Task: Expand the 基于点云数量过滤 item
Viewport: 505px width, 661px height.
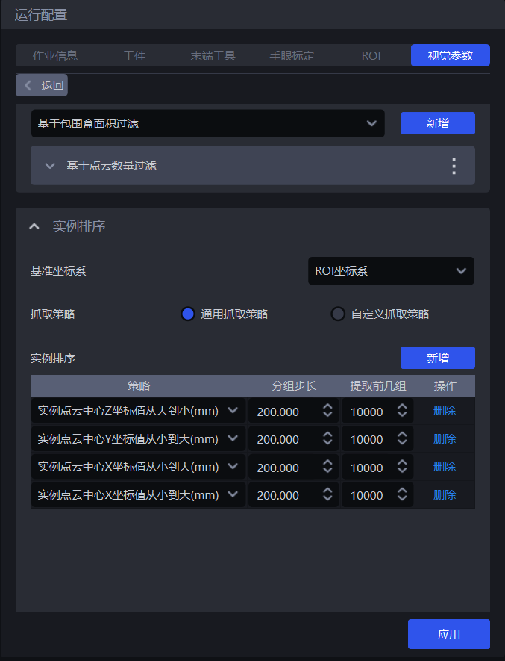Action: point(50,166)
